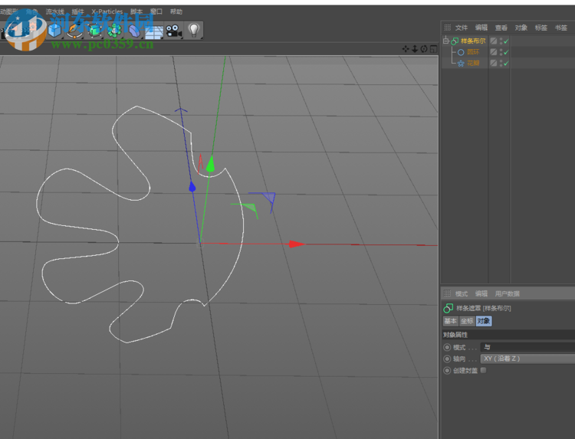575x439 pixels.
Task: Click the 样条布尔 layer square icon
Action: [494, 41]
